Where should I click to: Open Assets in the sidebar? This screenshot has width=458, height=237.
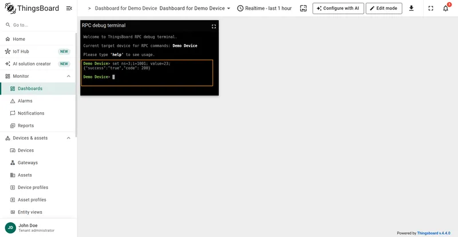pyautogui.click(x=38, y=175)
